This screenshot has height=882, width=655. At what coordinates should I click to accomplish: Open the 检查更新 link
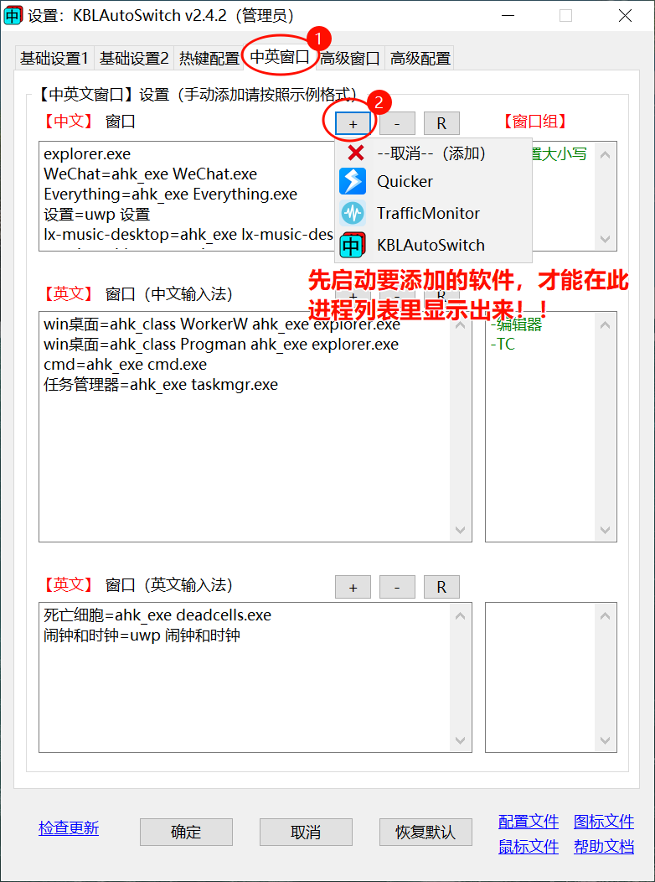pos(69,828)
